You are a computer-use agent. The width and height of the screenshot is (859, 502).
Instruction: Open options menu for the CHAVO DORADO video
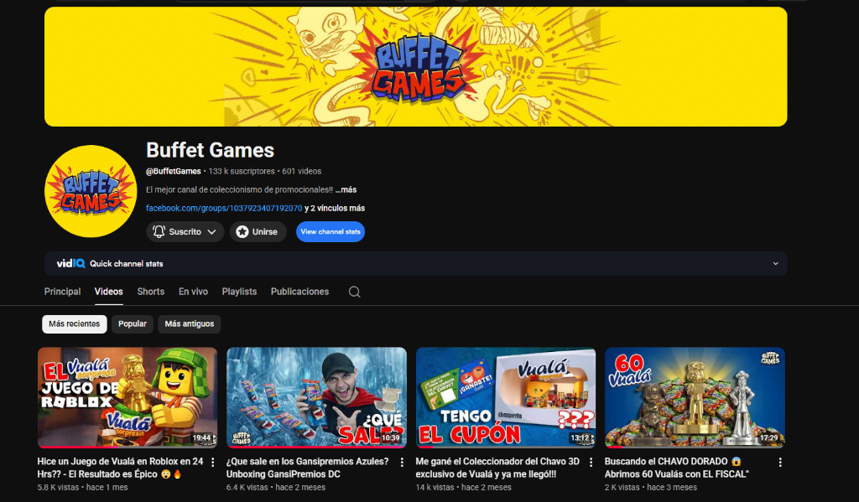[780, 463]
